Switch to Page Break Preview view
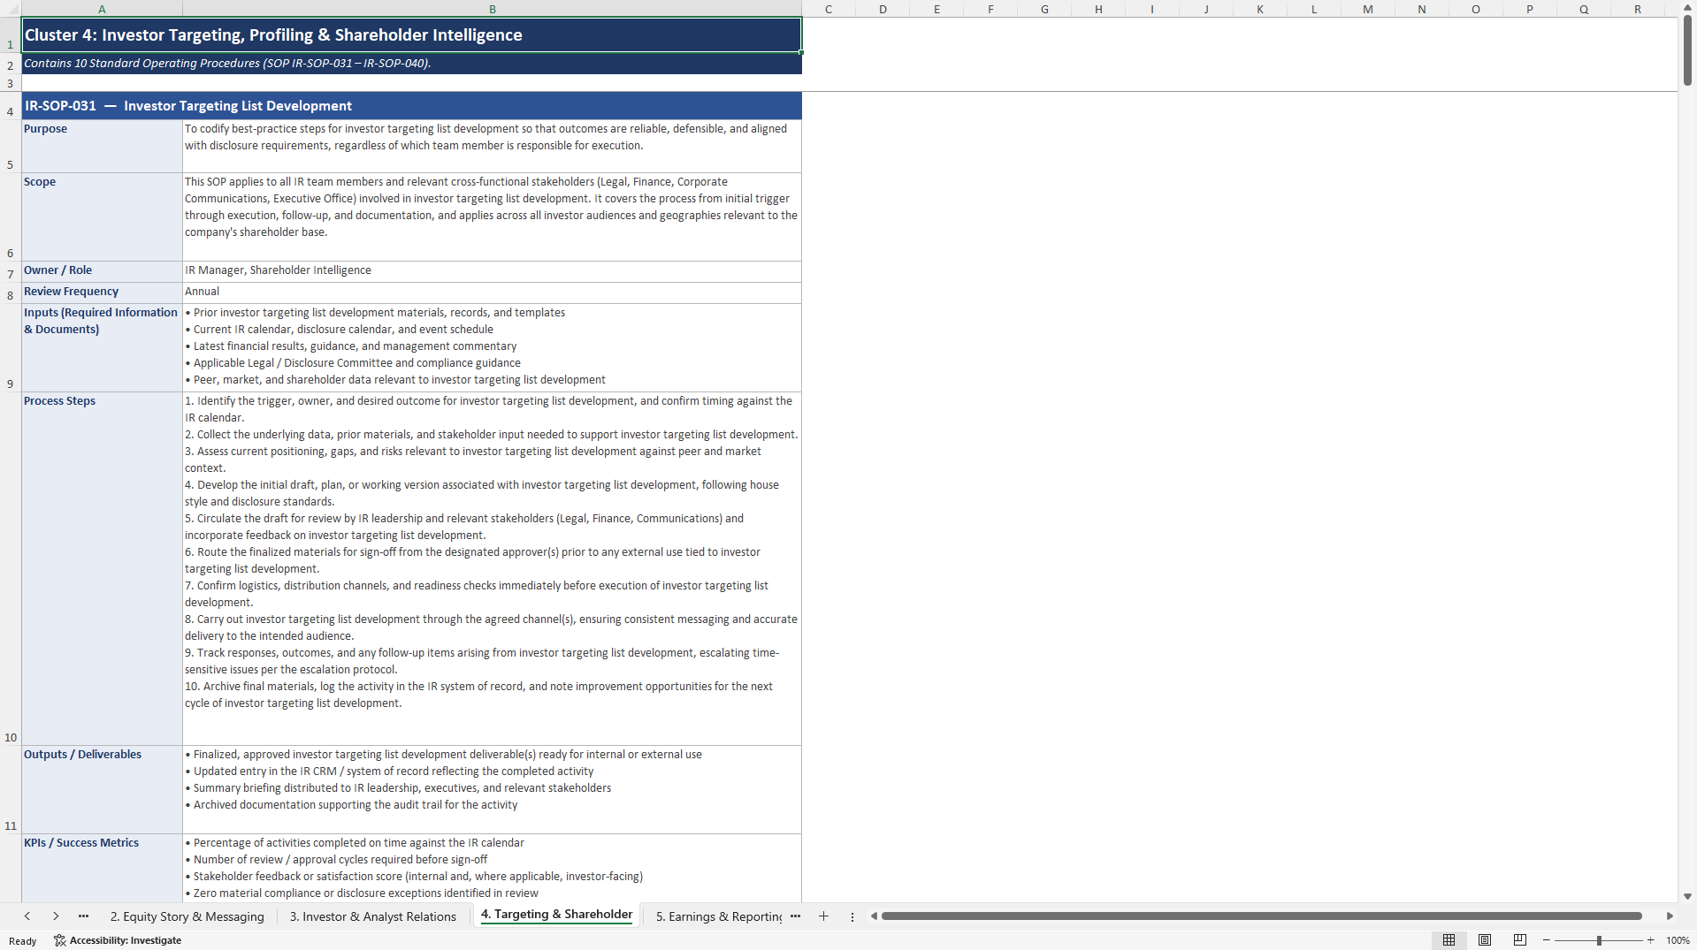 [x=1520, y=940]
